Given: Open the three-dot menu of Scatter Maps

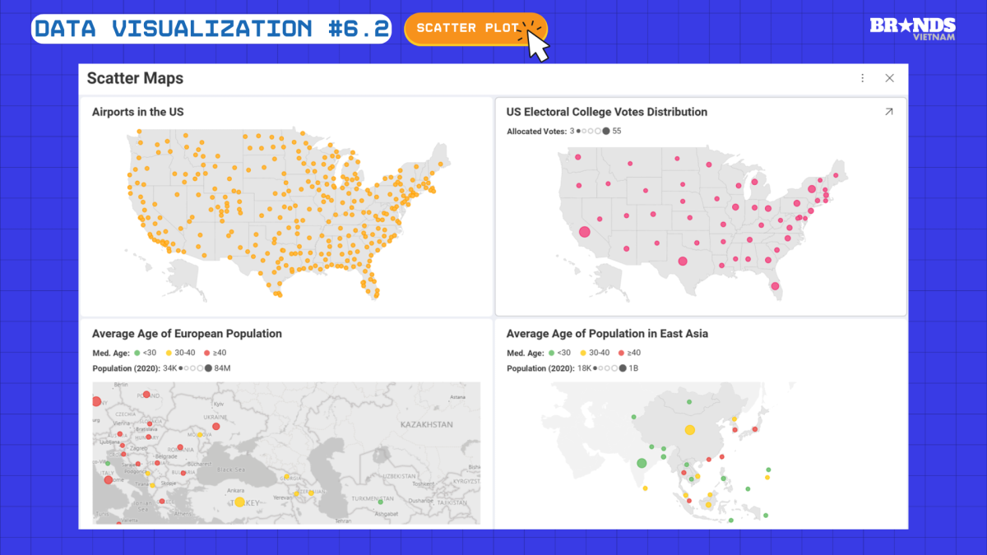Looking at the screenshot, I should coord(862,78).
